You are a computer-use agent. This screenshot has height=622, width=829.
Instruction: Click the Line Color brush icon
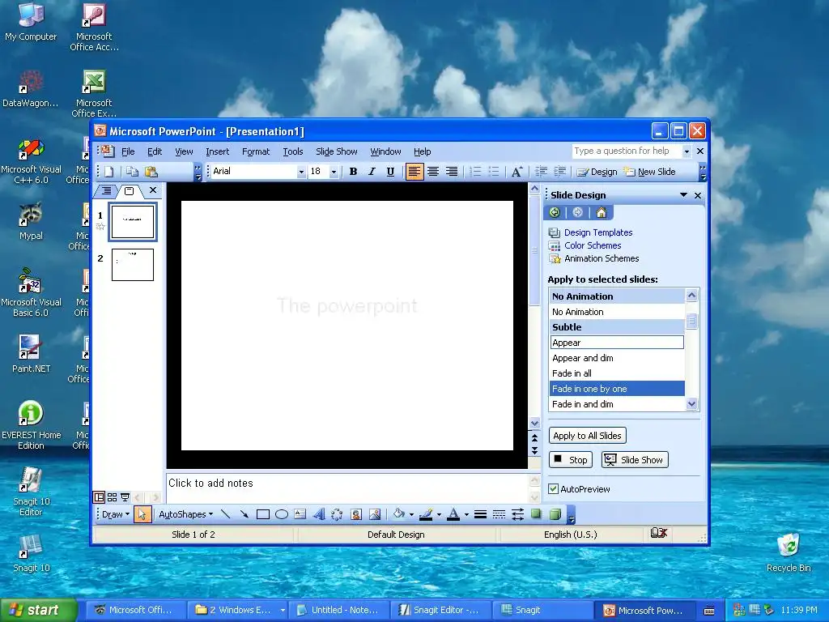coord(426,514)
